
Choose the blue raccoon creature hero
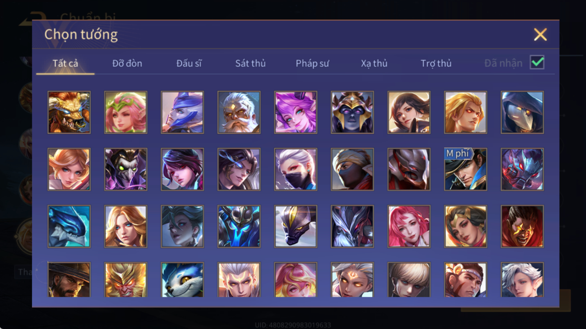point(182,280)
